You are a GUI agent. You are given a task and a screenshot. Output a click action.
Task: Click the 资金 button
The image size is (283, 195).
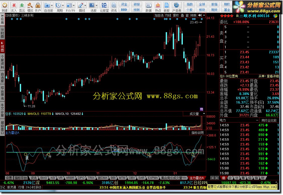point(124,4)
